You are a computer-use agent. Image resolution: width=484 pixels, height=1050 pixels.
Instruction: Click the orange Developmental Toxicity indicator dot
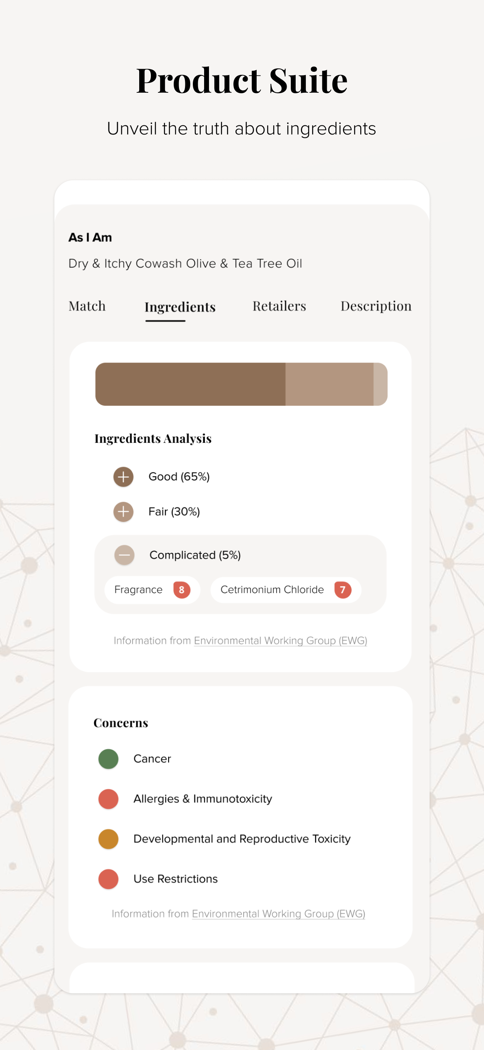pos(108,839)
